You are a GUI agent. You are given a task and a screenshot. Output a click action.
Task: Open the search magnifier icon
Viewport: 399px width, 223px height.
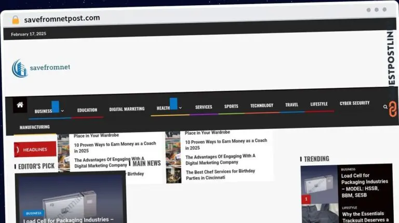385,107
